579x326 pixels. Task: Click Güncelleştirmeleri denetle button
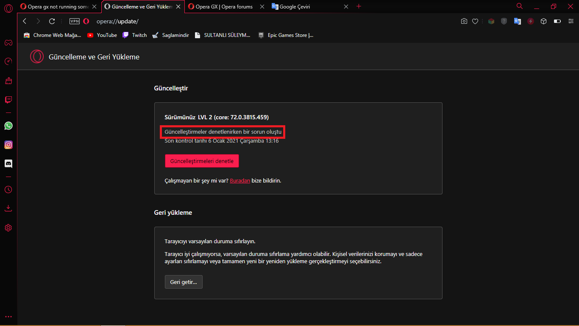click(202, 161)
